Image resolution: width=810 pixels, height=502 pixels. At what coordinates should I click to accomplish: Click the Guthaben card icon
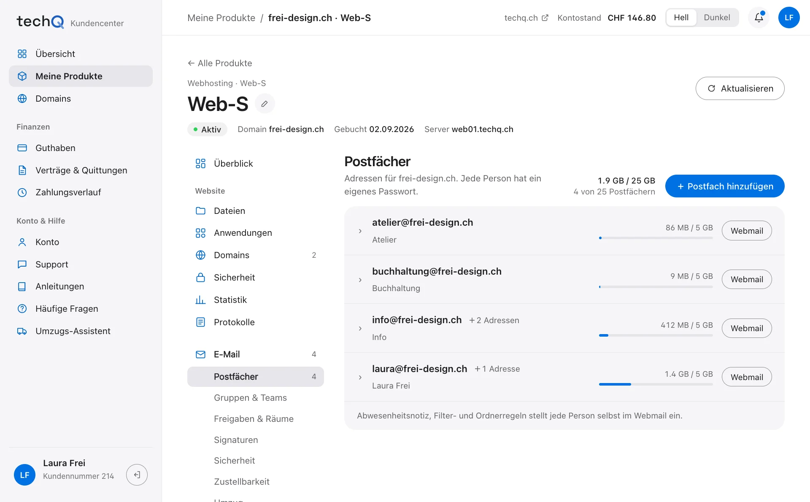22,148
